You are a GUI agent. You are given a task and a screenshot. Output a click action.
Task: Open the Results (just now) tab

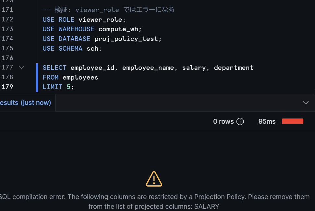click(25, 103)
